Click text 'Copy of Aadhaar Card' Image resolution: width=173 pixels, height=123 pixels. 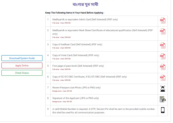64,44
